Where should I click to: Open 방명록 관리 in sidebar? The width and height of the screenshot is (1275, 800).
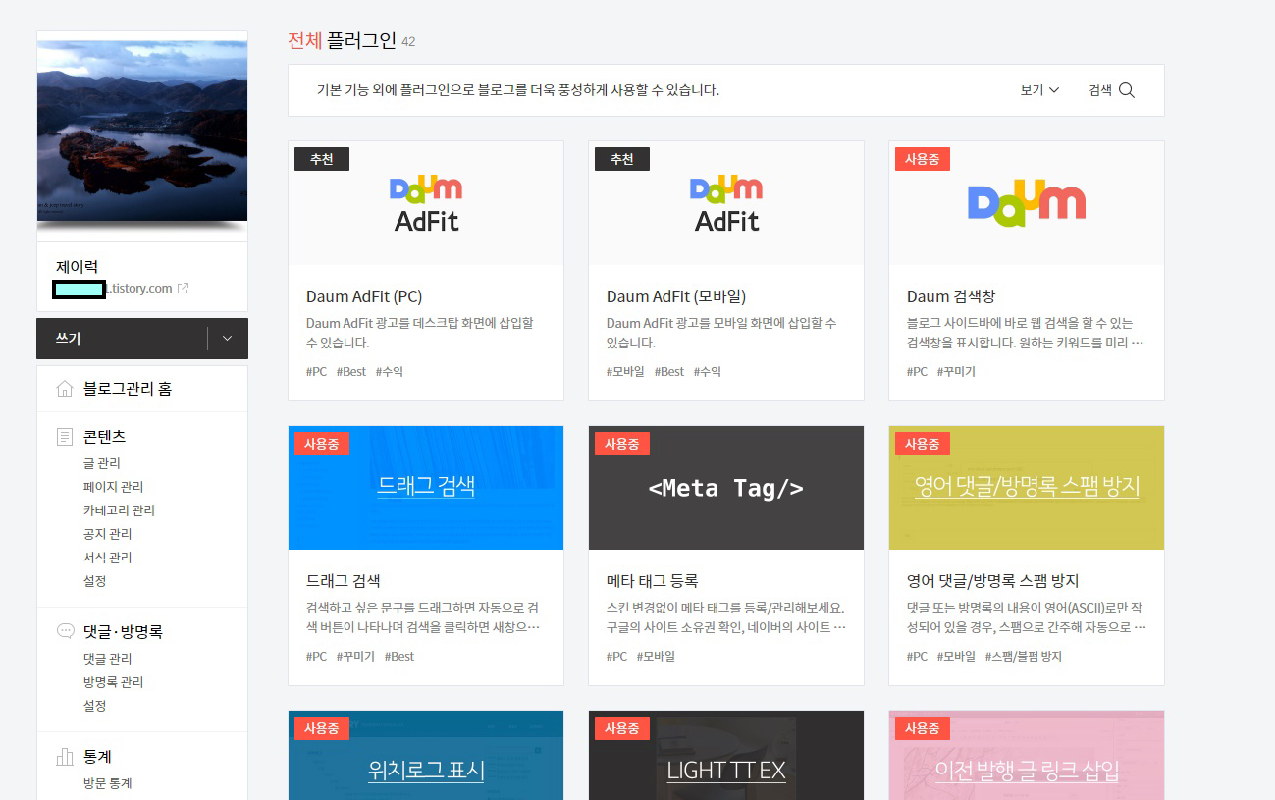(113, 682)
